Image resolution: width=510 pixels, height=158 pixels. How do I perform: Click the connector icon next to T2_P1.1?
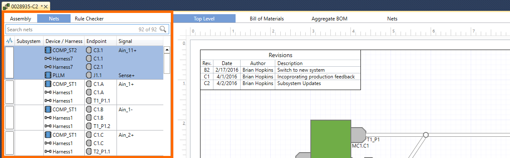[x=89, y=152]
